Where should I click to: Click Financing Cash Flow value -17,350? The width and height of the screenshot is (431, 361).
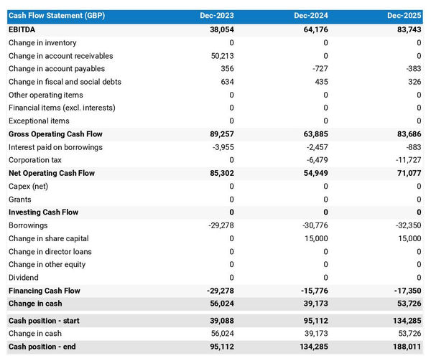click(x=407, y=291)
